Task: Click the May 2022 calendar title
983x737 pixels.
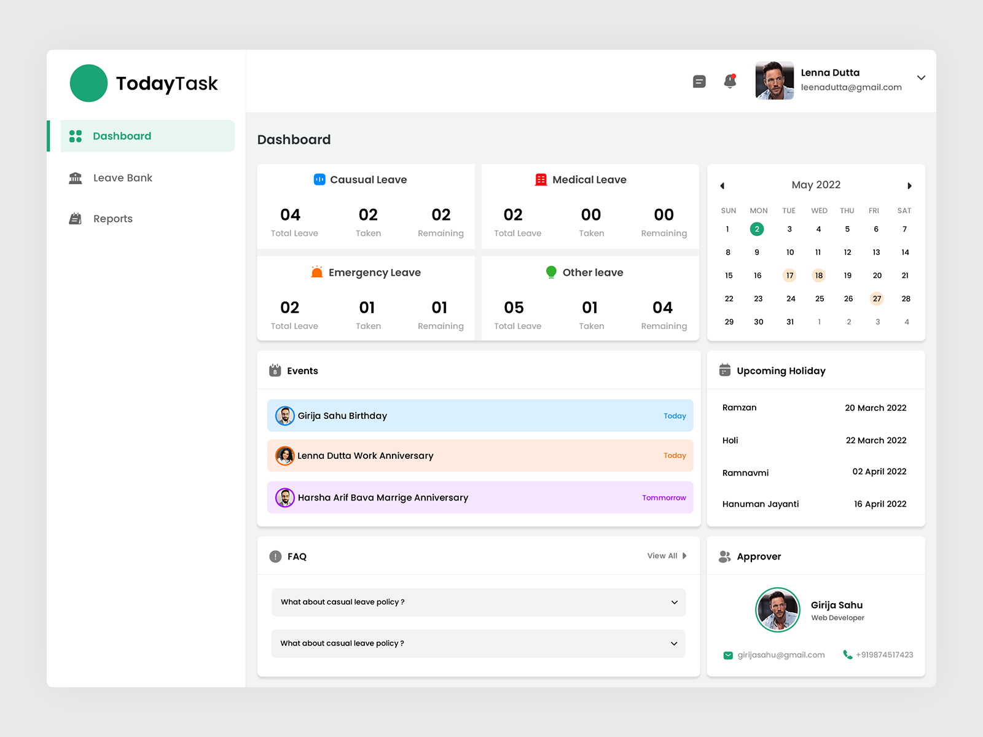Action: (816, 185)
